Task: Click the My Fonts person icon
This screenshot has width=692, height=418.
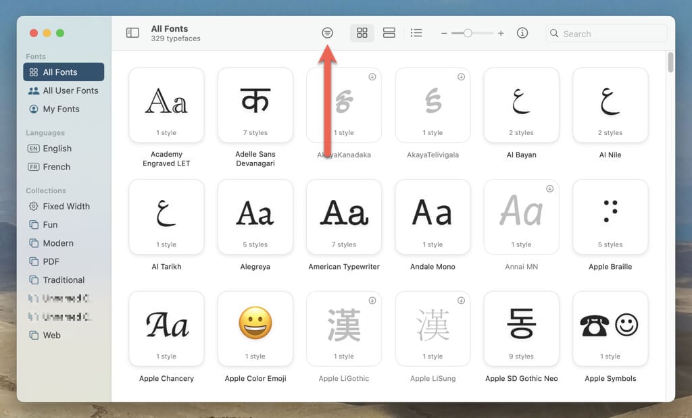Action: tap(34, 109)
